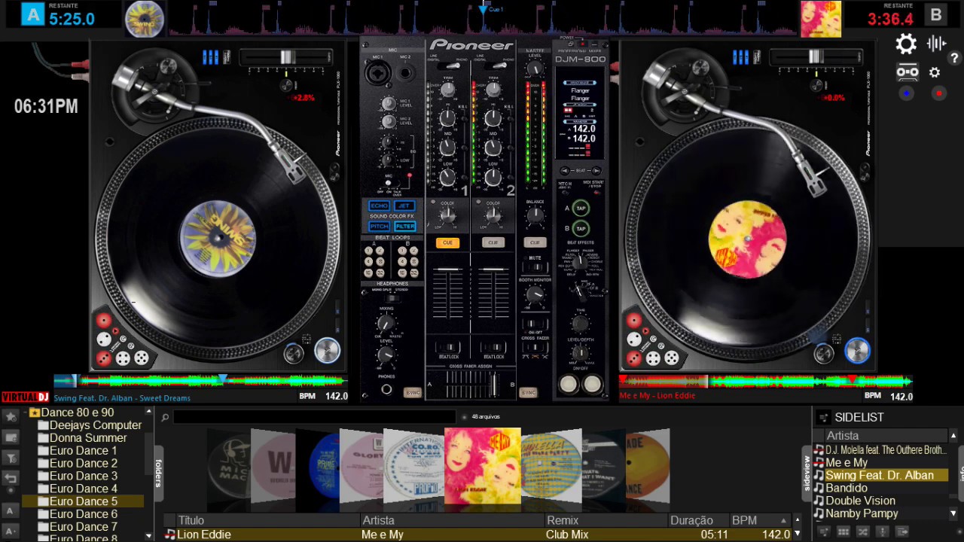Screen dimensions: 964x542
Task: Toggle the master CUE button
Action: pos(535,242)
